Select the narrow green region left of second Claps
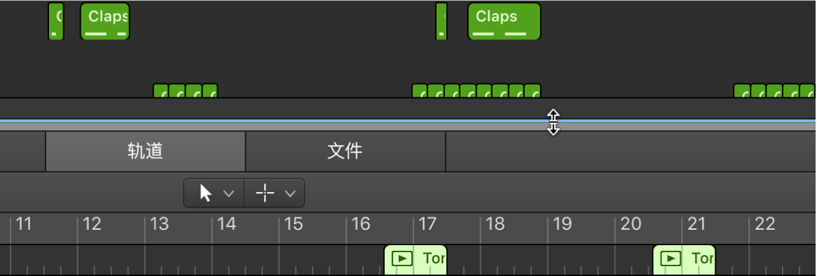Image resolution: width=817 pixels, height=276 pixels. [x=441, y=21]
